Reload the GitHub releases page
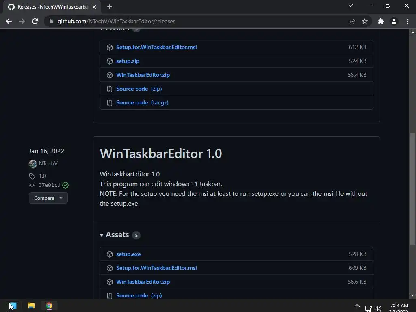 (x=35, y=21)
